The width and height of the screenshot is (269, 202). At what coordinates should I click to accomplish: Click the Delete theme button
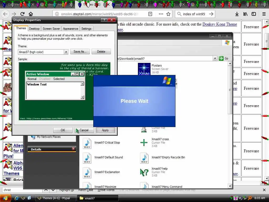click(x=101, y=52)
